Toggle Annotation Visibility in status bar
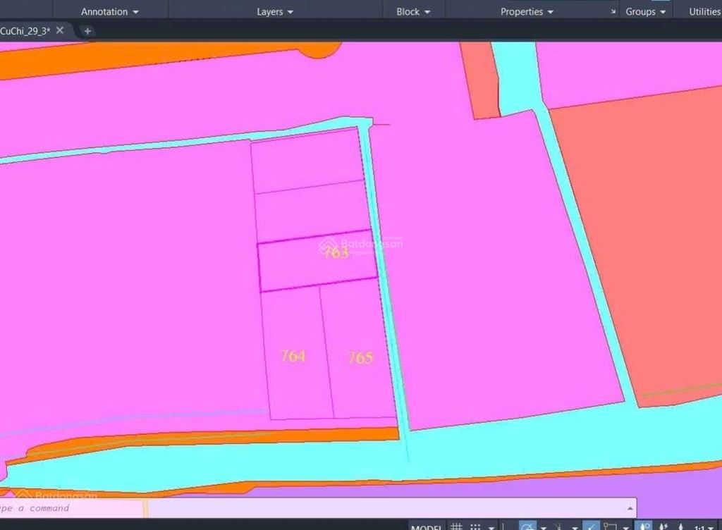 click(643, 526)
